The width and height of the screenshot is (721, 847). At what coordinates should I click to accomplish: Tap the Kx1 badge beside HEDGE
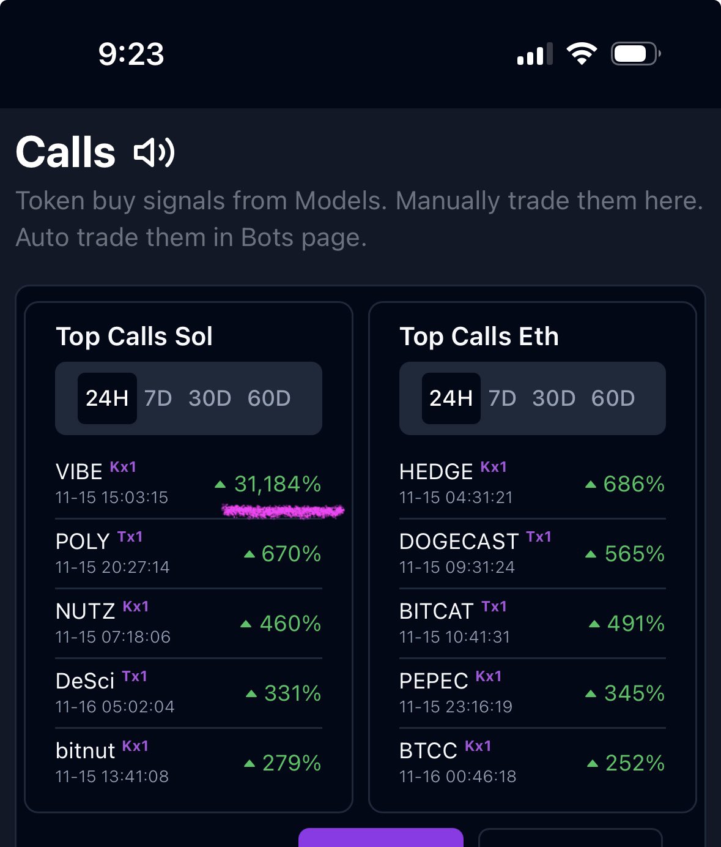coord(494,467)
